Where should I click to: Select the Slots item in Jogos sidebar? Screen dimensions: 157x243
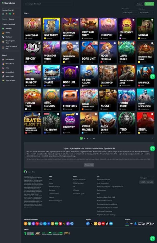[7, 68]
